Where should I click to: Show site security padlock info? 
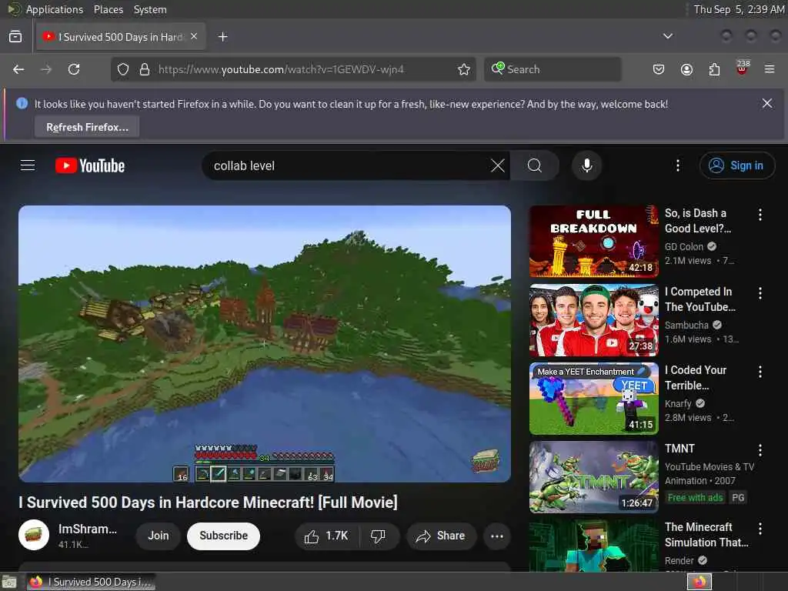click(x=144, y=69)
